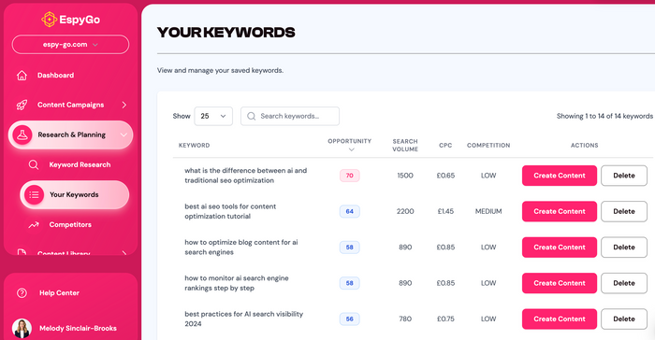Open the Dashboard home icon

point(22,76)
